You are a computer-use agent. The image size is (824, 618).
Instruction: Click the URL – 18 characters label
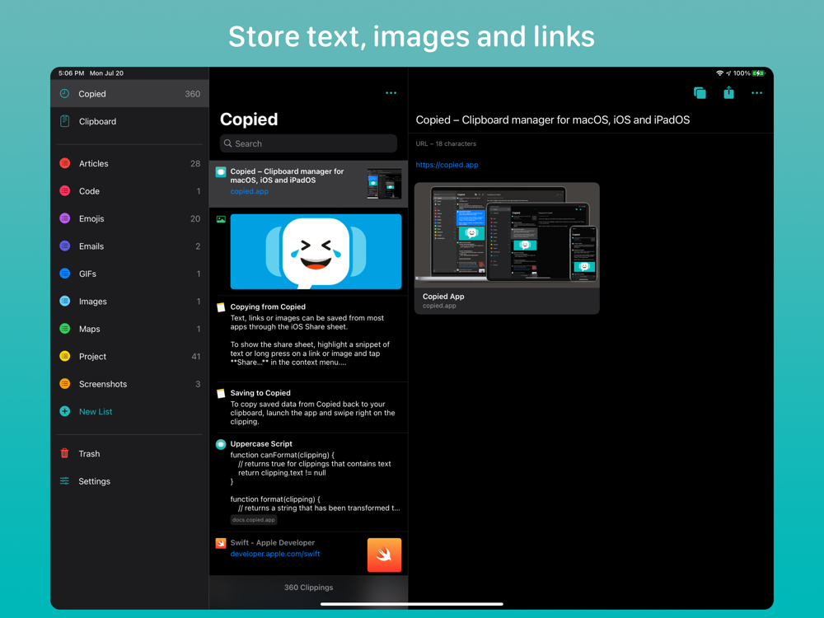[x=446, y=143]
